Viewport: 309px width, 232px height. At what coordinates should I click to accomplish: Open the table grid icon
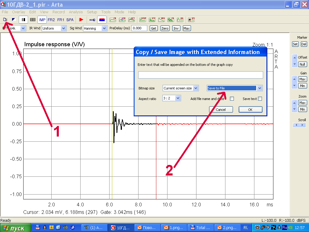pos(33,20)
